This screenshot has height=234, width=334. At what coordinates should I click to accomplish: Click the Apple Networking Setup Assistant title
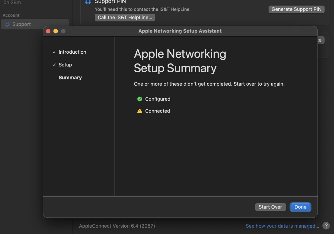[180, 31]
